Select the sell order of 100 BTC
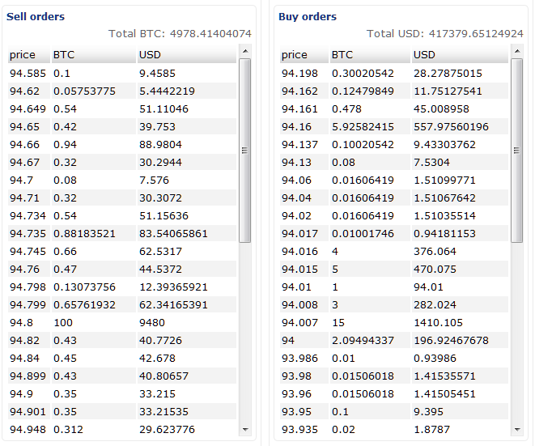Viewport: 535px width, 446px height. click(x=122, y=322)
